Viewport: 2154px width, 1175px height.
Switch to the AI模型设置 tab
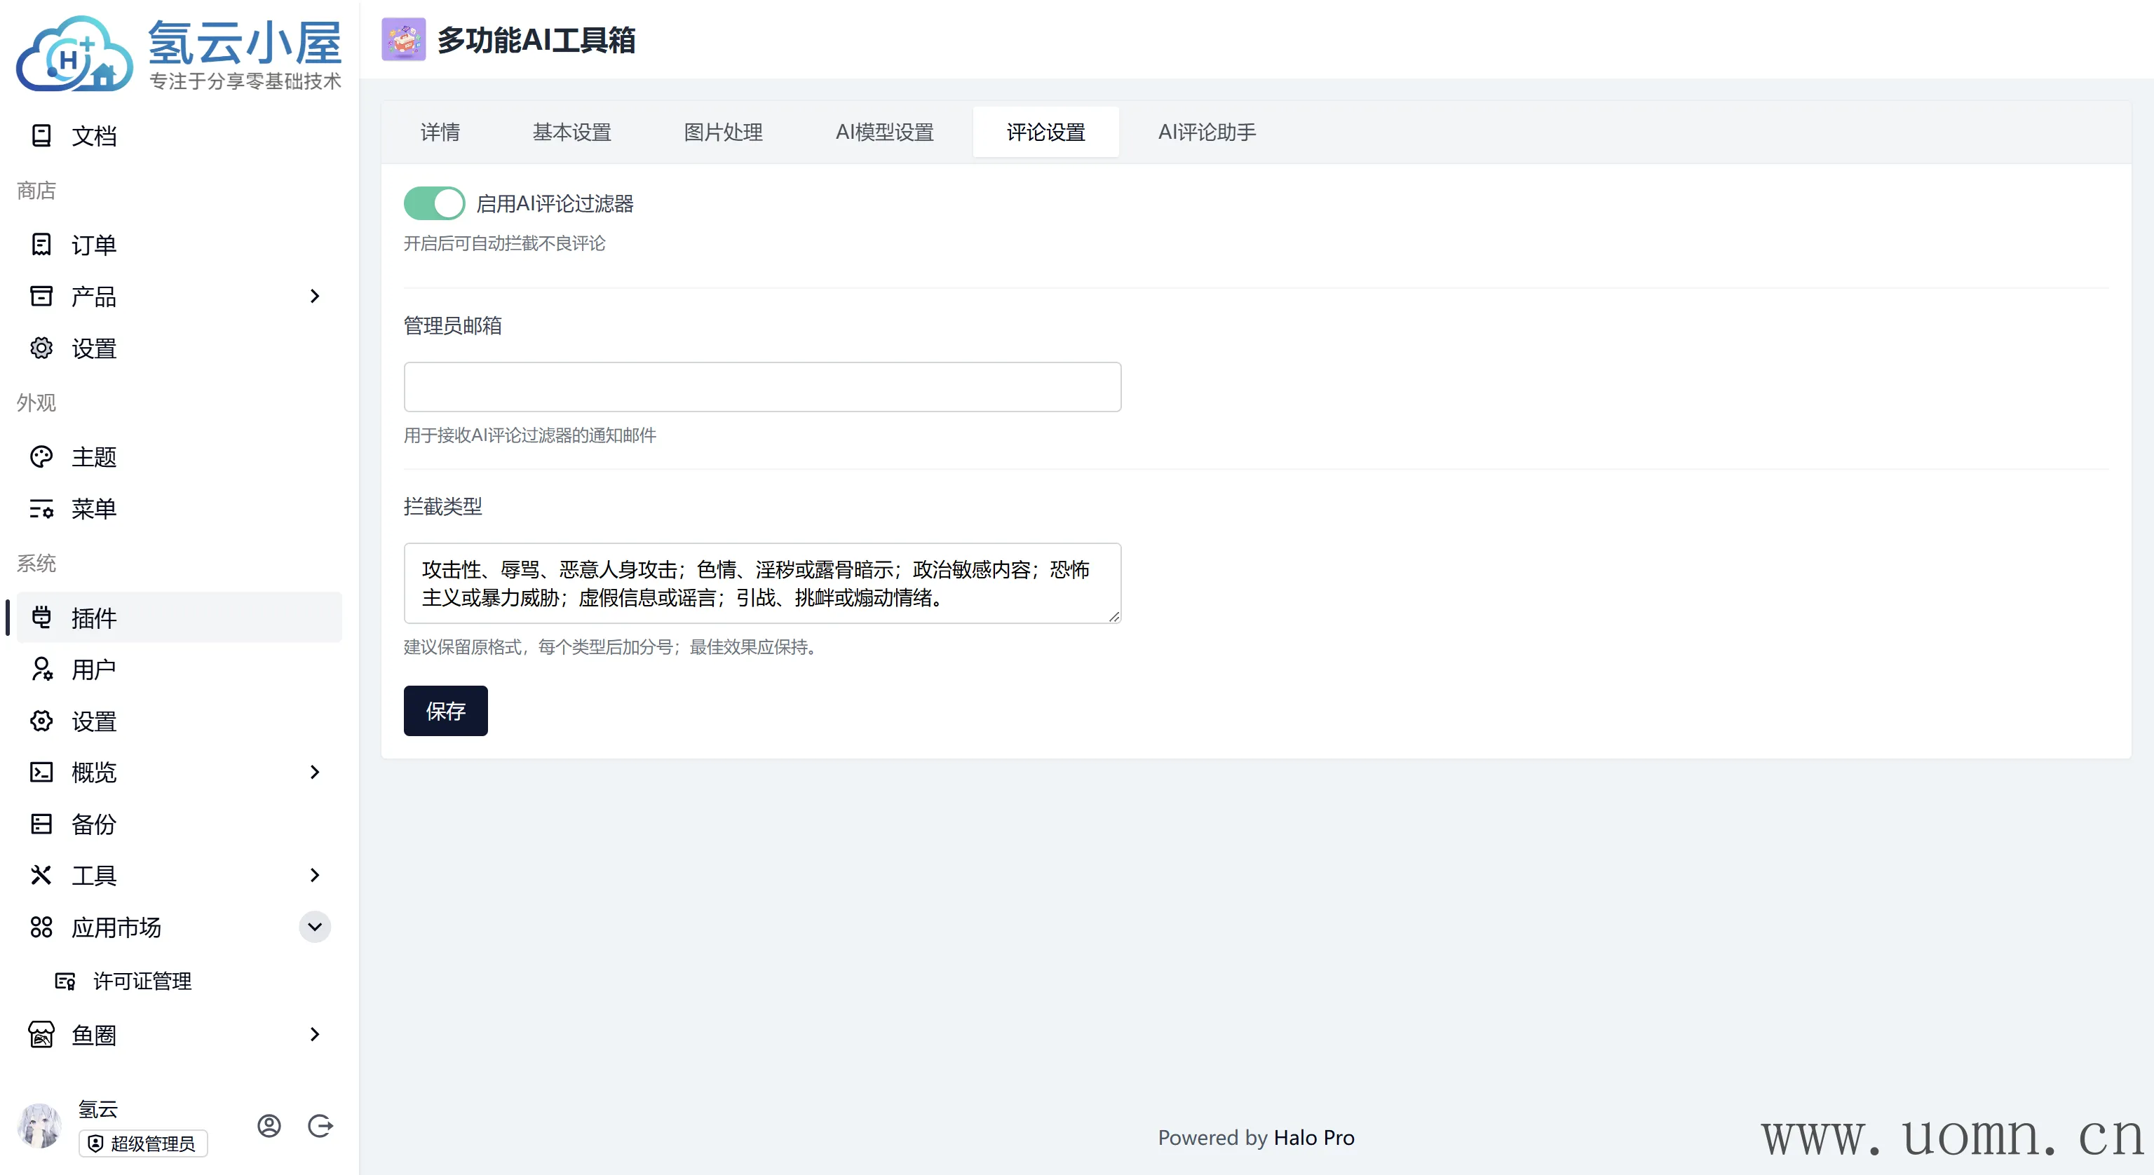[884, 132]
